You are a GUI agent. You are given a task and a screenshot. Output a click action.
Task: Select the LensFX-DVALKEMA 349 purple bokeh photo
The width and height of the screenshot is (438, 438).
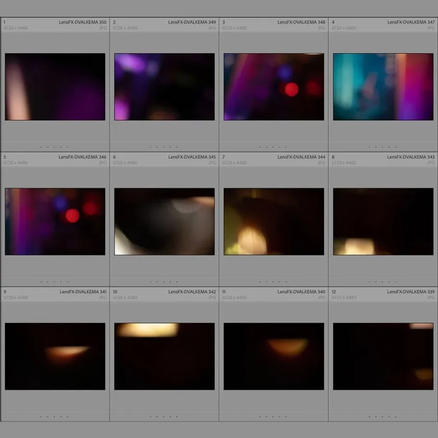coord(164,87)
